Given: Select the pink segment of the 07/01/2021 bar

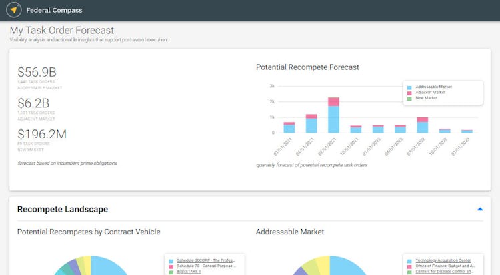Looking at the screenshot, I should tap(333, 102).
